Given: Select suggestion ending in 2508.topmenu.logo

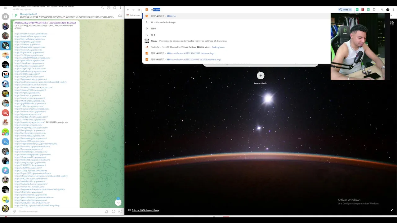Looking at the screenshot, I should (x=236, y=59).
